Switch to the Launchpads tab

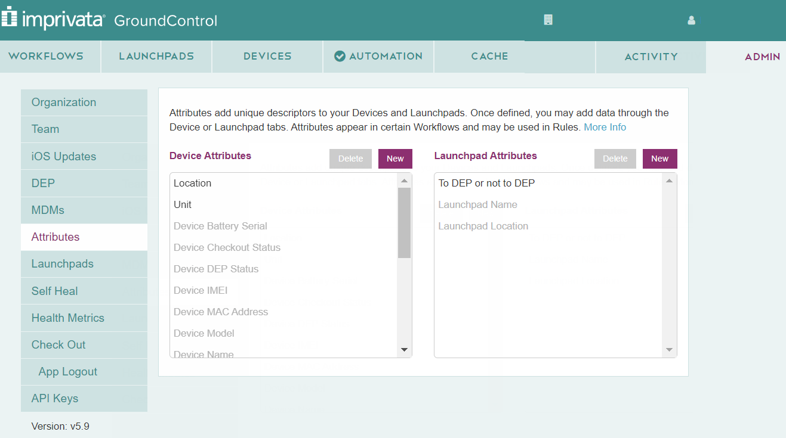(x=156, y=57)
